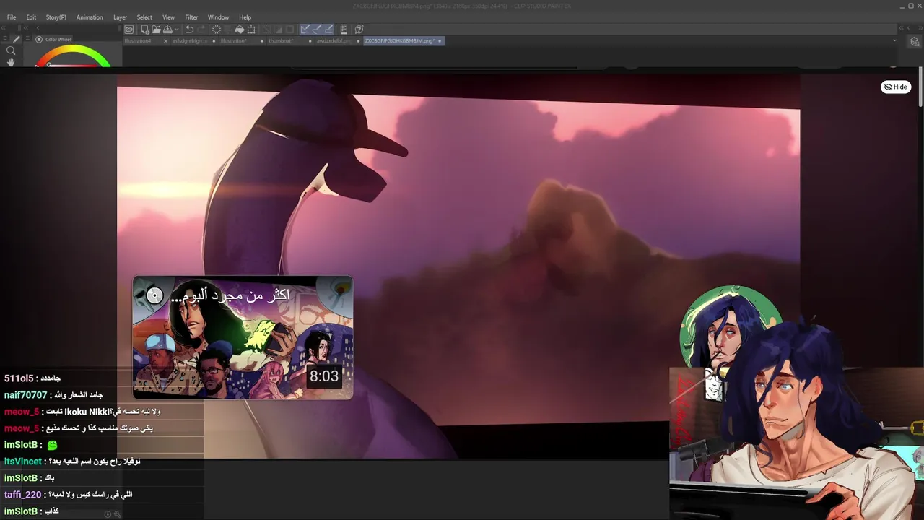Viewport: 924px width, 520px height.
Task: Open smartphone connection icon
Action: tap(344, 30)
